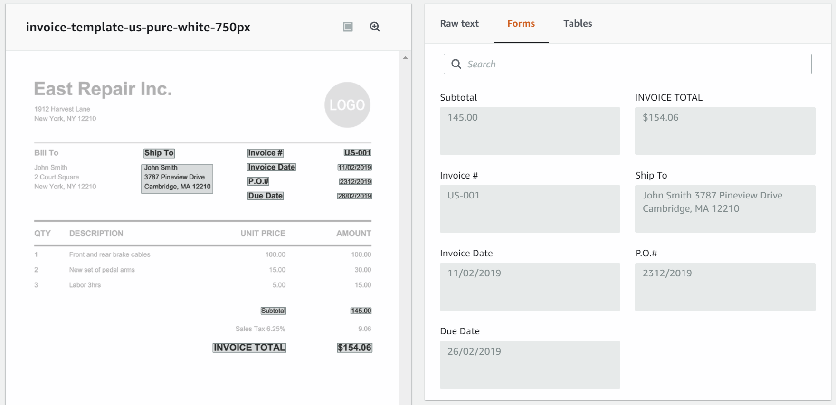Click the highlighted Ship To address block

pyautogui.click(x=177, y=179)
